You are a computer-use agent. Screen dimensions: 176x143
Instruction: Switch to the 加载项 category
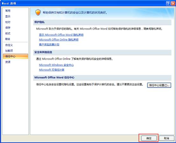(x=9, y=51)
